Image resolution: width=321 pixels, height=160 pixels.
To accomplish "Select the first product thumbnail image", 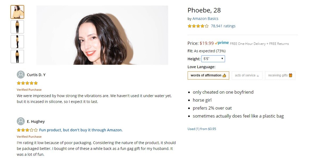I will click(x=17, y=12).
